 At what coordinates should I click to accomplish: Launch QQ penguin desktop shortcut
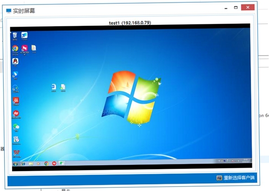[x=15, y=62]
